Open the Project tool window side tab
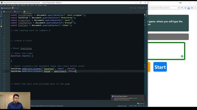The height and width of the screenshot is (110, 197). (1, 13)
